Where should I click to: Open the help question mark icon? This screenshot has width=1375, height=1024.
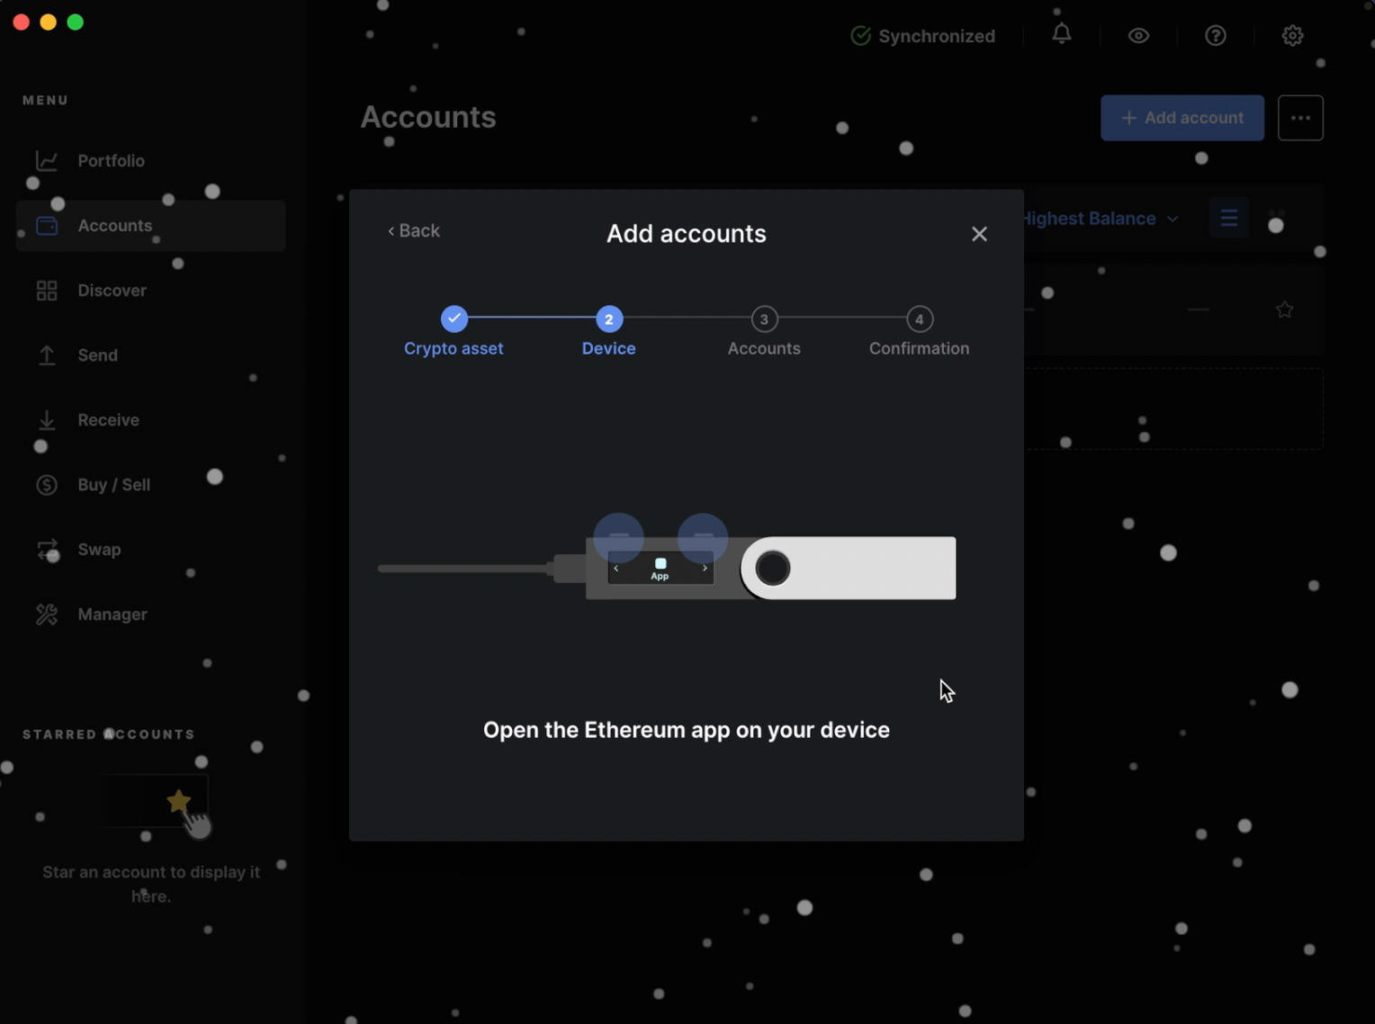coord(1216,36)
